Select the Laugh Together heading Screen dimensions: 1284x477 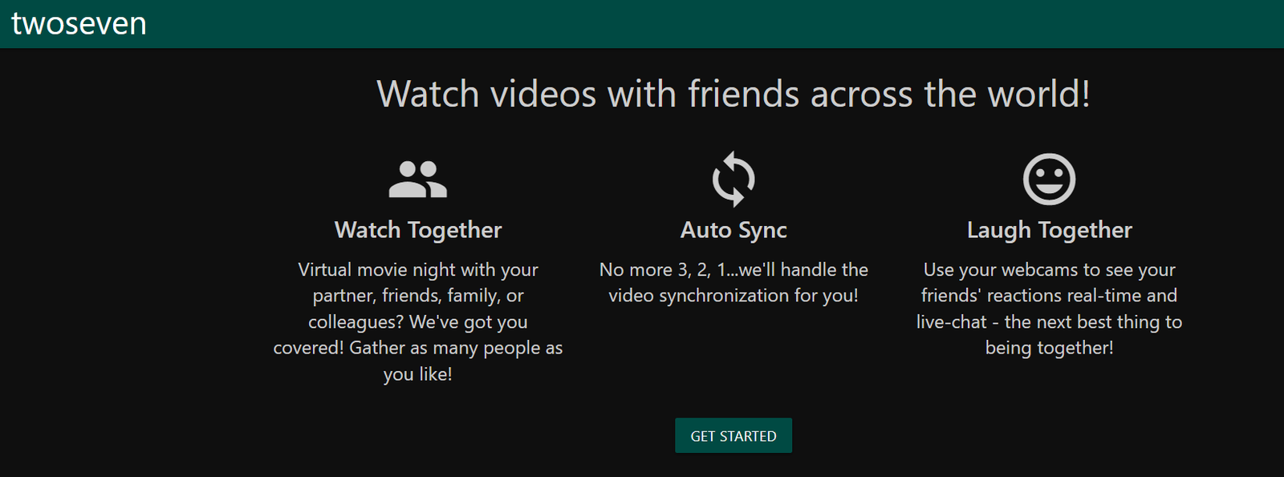1049,230
